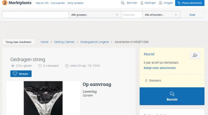Click in the main search text field
Screen dimensions: 208x115
click(35, 15)
